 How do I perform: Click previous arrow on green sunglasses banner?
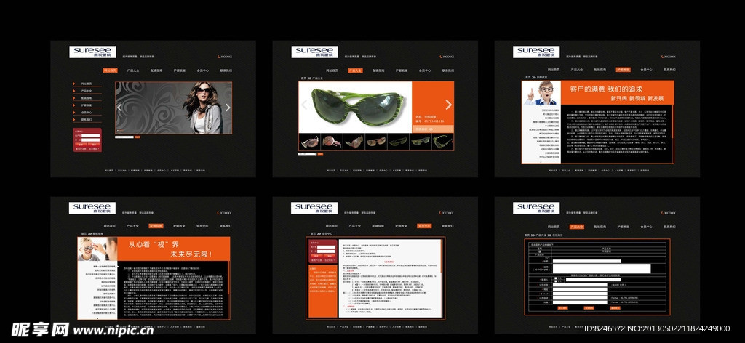[305, 105]
